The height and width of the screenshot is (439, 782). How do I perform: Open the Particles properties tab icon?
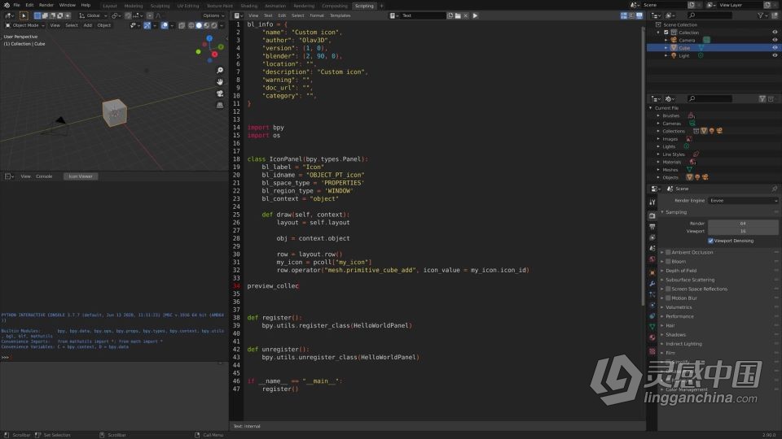pos(652,294)
